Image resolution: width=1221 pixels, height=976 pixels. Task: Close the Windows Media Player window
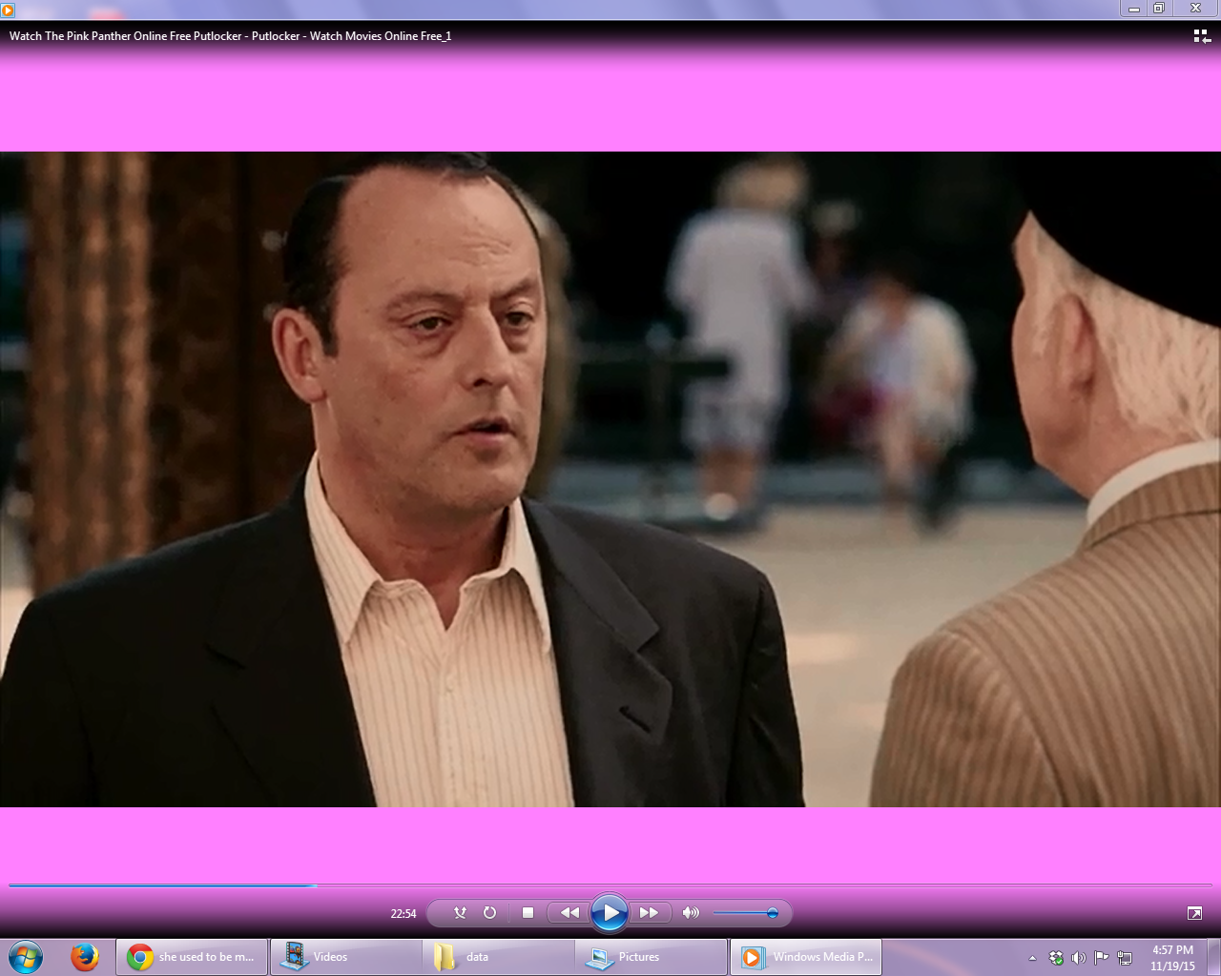(1195, 9)
